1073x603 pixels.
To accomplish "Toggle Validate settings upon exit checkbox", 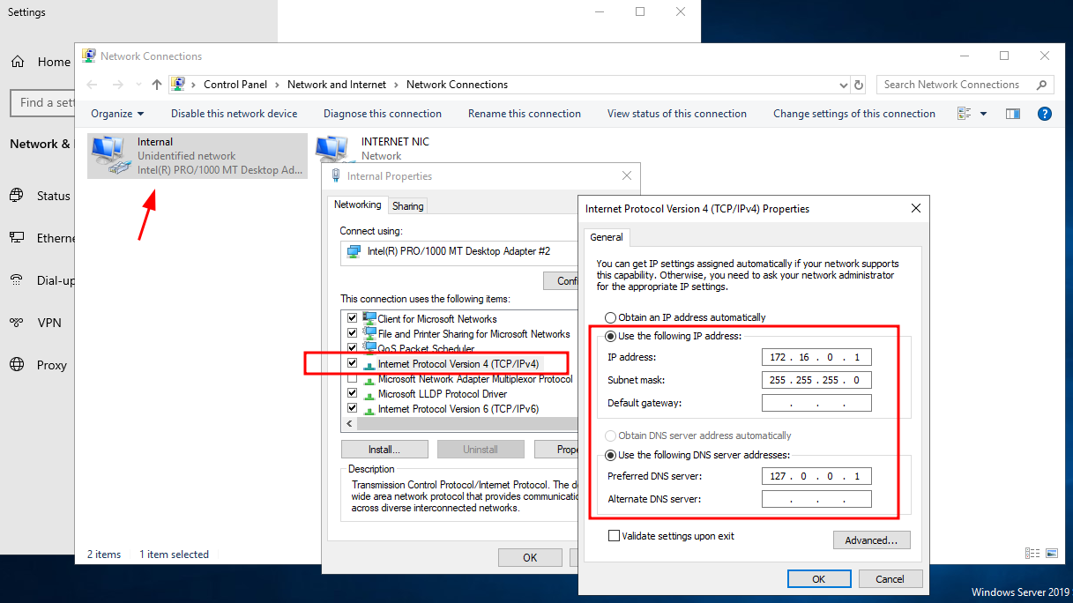I will pos(615,536).
